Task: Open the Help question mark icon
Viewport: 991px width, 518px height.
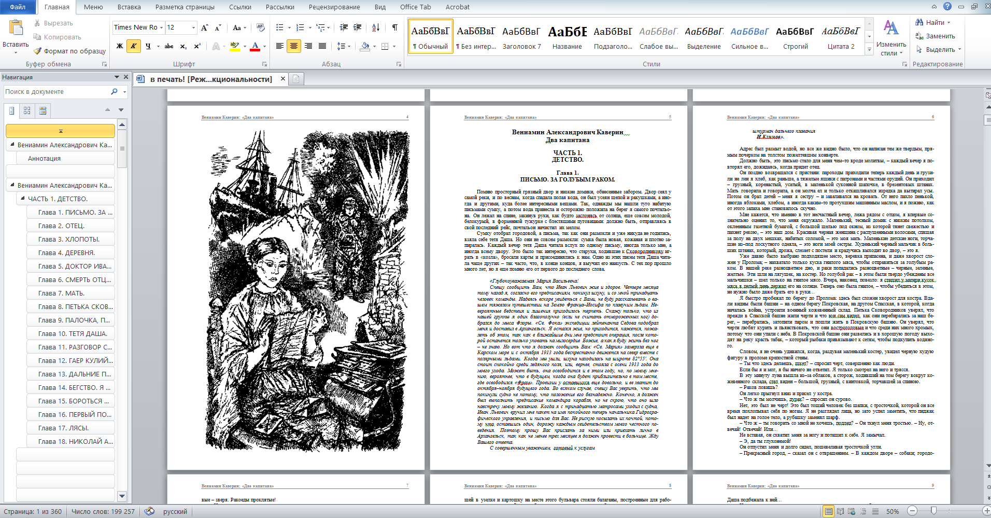Action: coord(947,6)
